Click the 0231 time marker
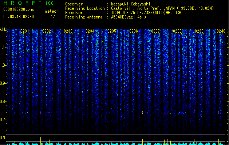The width and height of the screenshot is (229, 145). pyautogui.click(x=25, y=31)
